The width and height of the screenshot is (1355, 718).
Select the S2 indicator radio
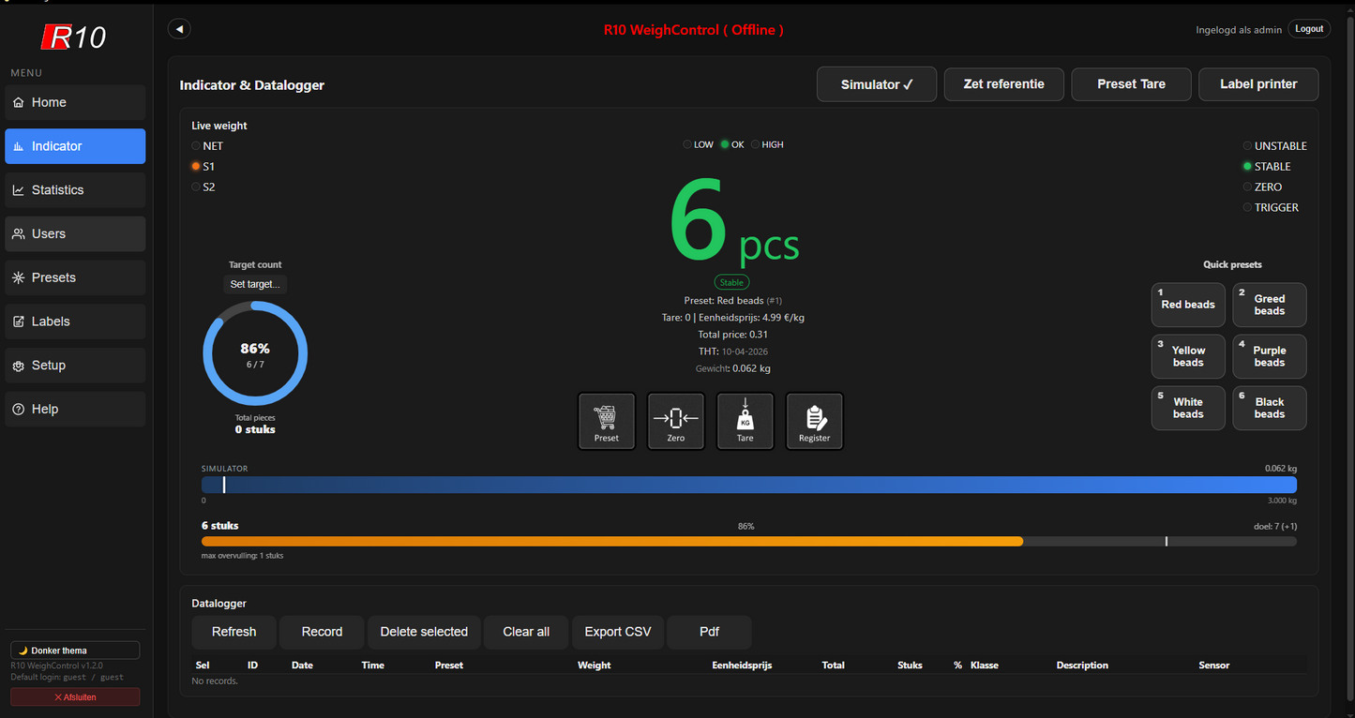(x=196, y=187)
